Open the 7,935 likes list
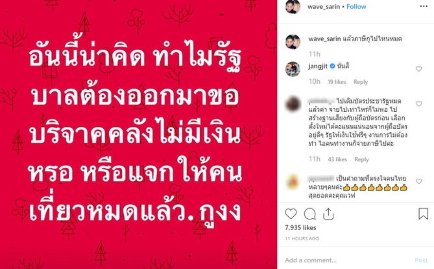 (301, 228)
